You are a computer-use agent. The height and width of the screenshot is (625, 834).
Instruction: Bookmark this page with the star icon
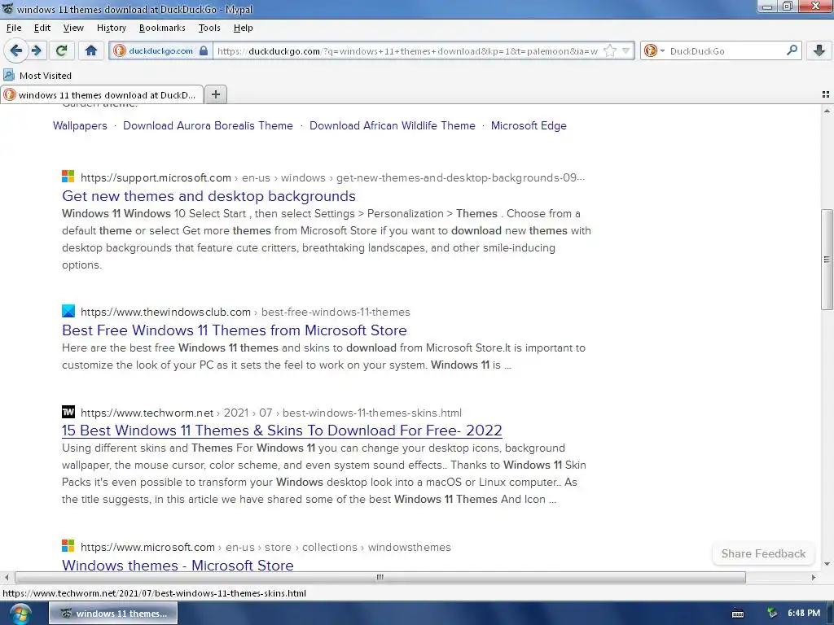[x=610, y=51]
